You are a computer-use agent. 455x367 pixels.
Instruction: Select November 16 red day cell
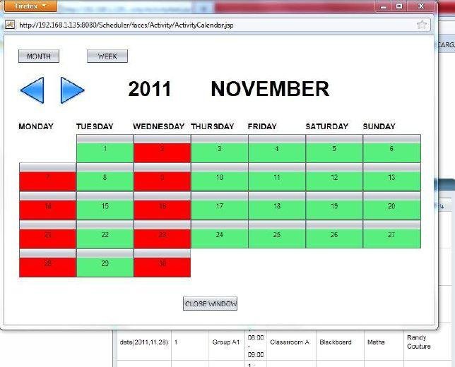pyautogui.click(x=162, y=206)
